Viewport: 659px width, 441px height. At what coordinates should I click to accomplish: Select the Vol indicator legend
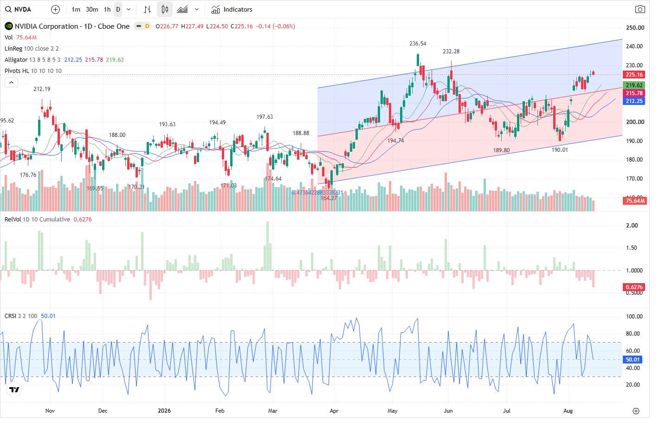click(9, 37)
